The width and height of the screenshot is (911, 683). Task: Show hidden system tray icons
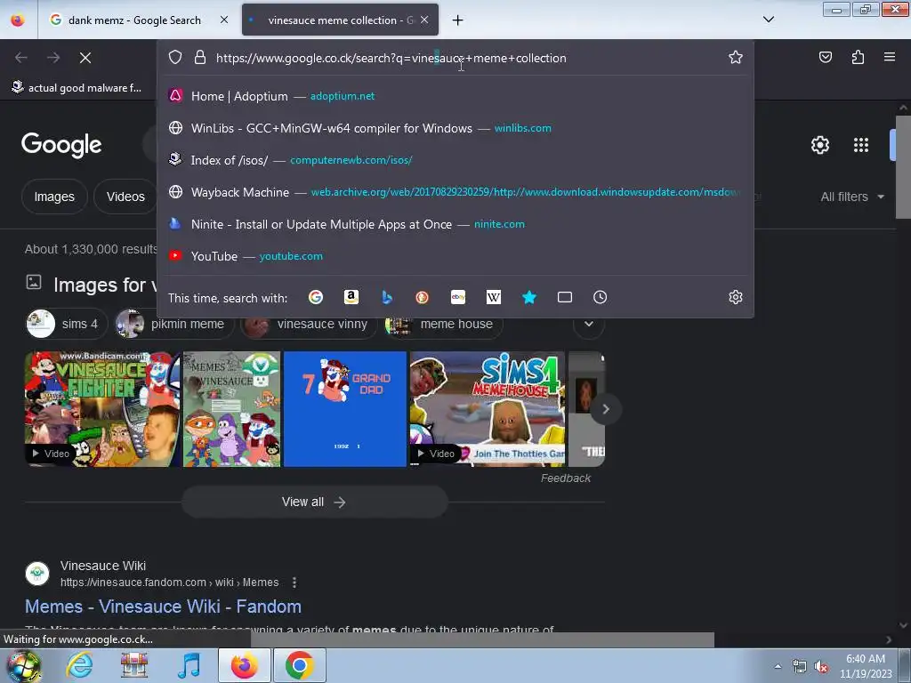[778, 666]
